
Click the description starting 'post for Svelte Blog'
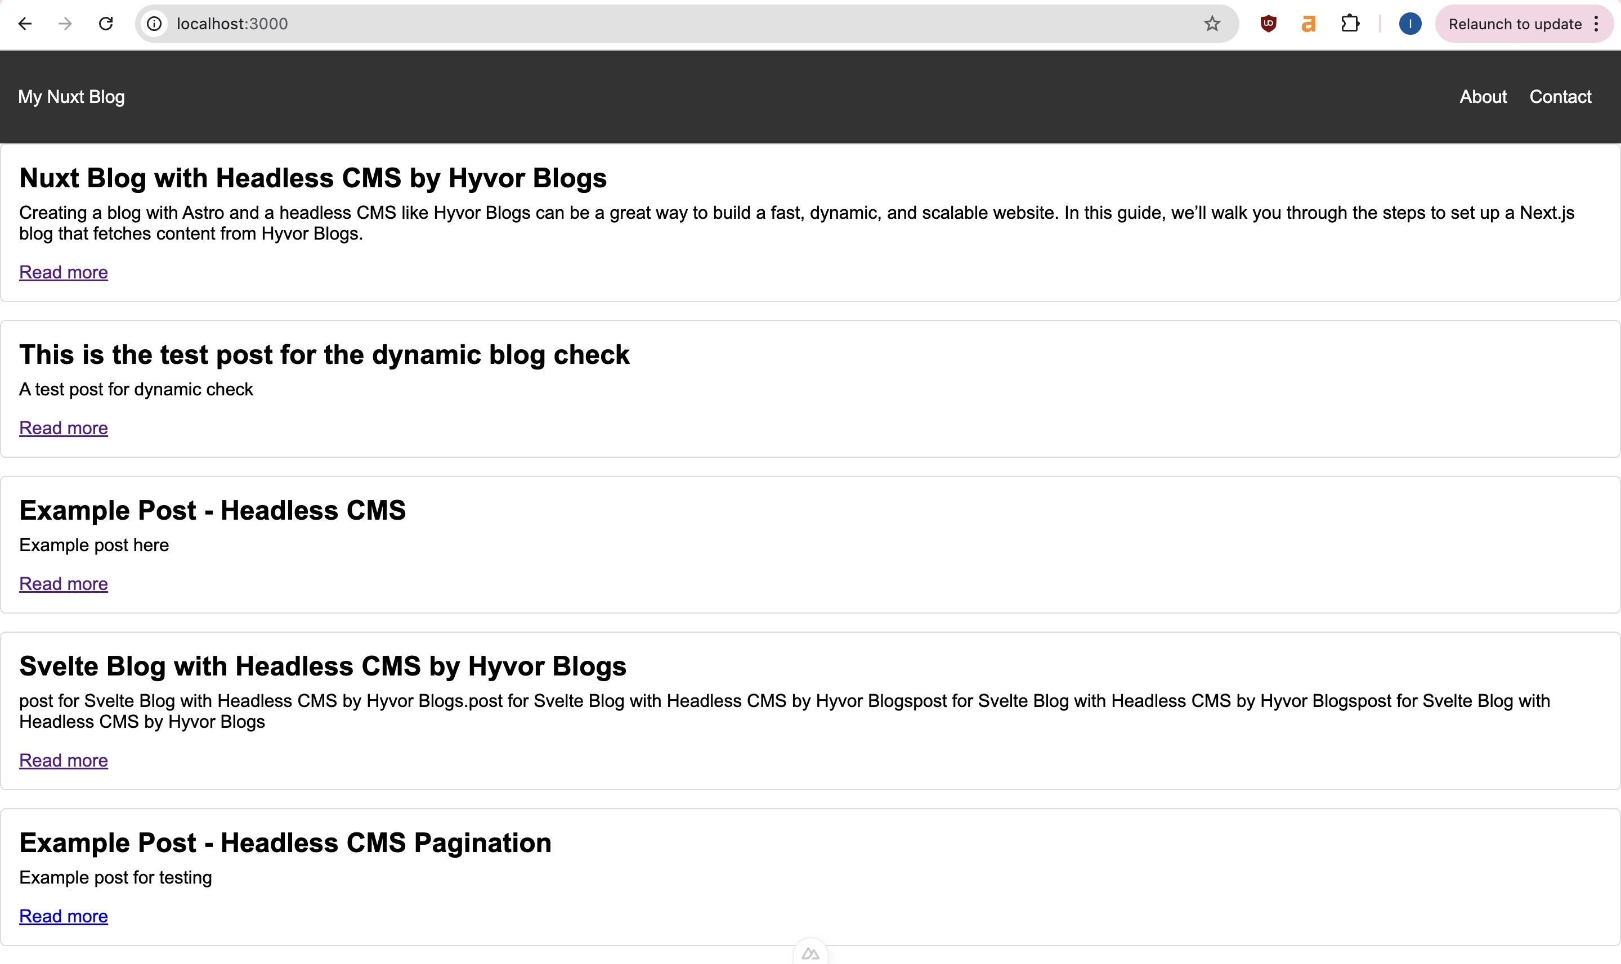[785, 711]
